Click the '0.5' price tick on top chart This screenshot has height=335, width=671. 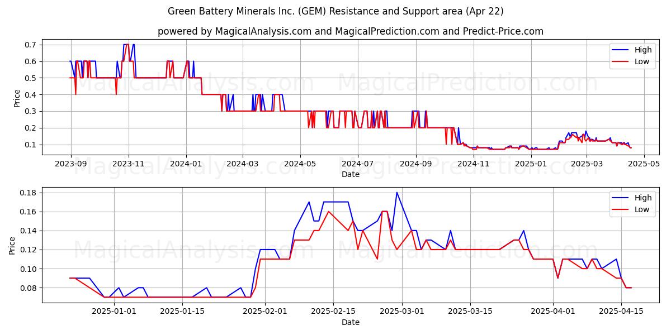[31, 78]
